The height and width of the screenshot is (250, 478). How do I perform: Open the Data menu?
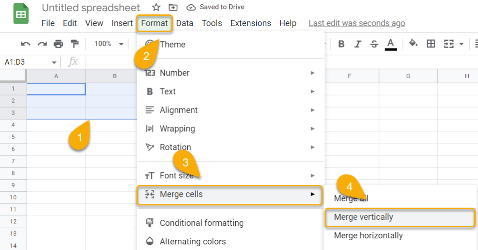[x=184, y=23]
